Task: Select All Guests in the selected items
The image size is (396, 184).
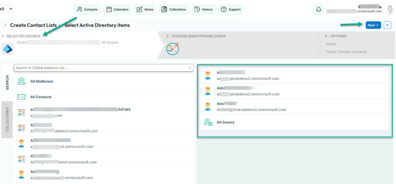Action: (x=294, y=122)
